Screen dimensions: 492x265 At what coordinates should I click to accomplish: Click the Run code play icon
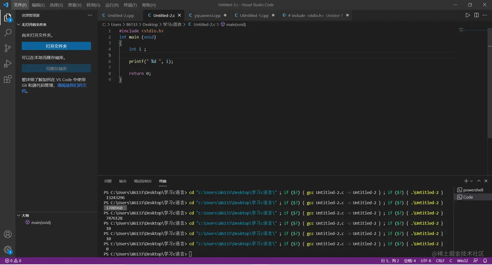468,15
